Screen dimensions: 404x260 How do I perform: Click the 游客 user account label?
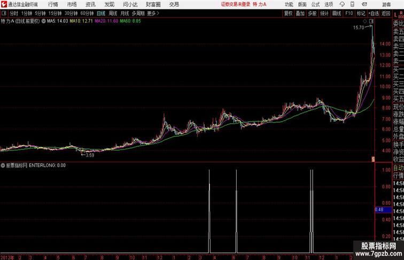coord(386,4)
